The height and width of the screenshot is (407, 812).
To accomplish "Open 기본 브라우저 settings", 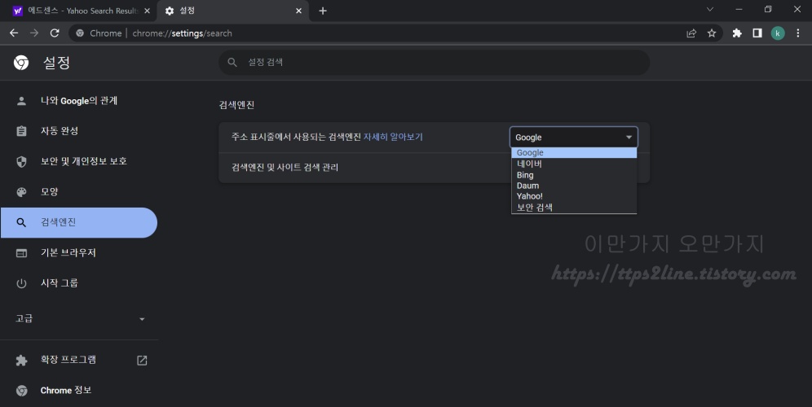I will click(79, 253).
